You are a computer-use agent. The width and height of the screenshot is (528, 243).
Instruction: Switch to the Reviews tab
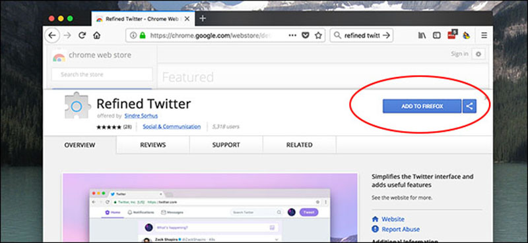coord(153,145)
